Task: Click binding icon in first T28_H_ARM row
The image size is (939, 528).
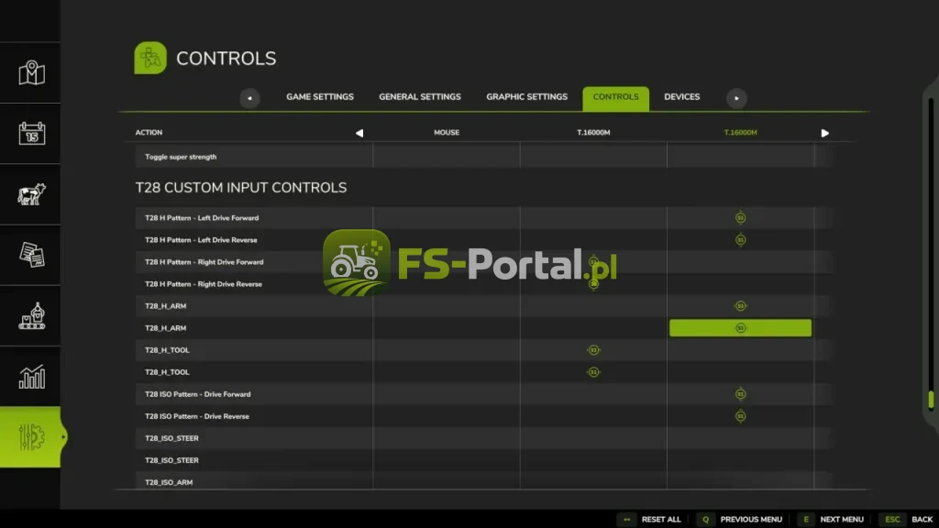Action: pyautogui.click(x=740, y=306)
